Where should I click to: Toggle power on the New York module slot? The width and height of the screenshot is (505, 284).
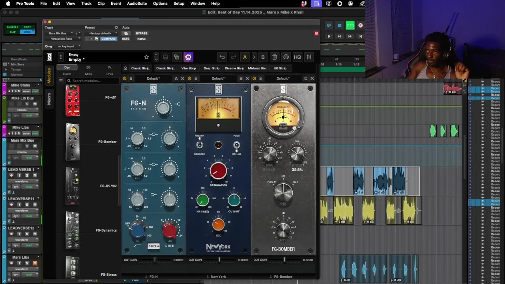tap(189, 78)
